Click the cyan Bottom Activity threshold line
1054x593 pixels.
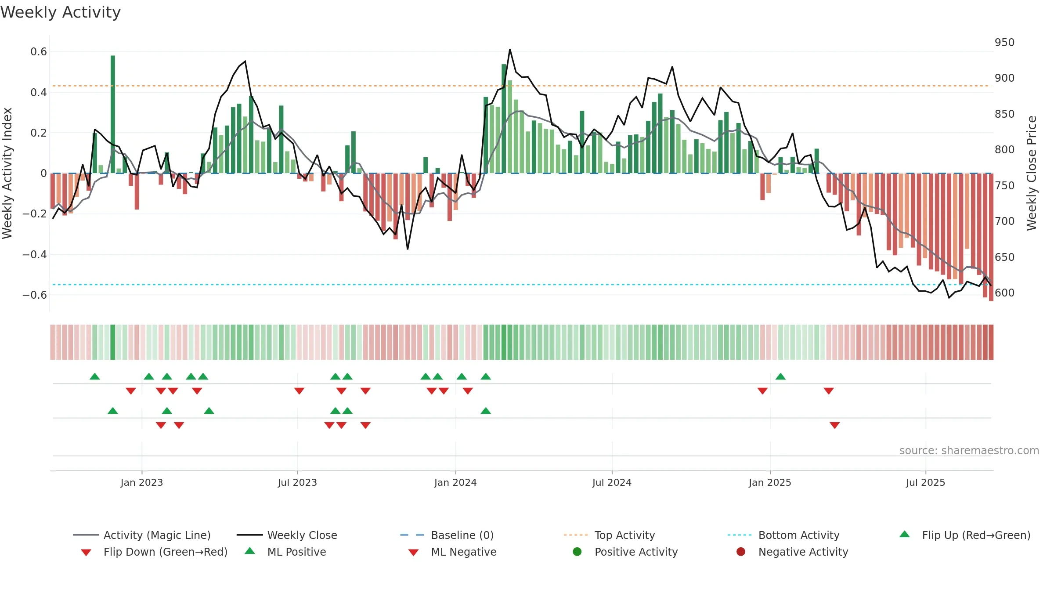[522, 285]
